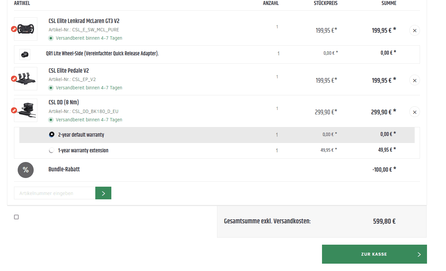Open quantity selector for CSL Elite Pedale V2
Image resolution: width=446 pixels, height=271 pixels.
point(277,77)
